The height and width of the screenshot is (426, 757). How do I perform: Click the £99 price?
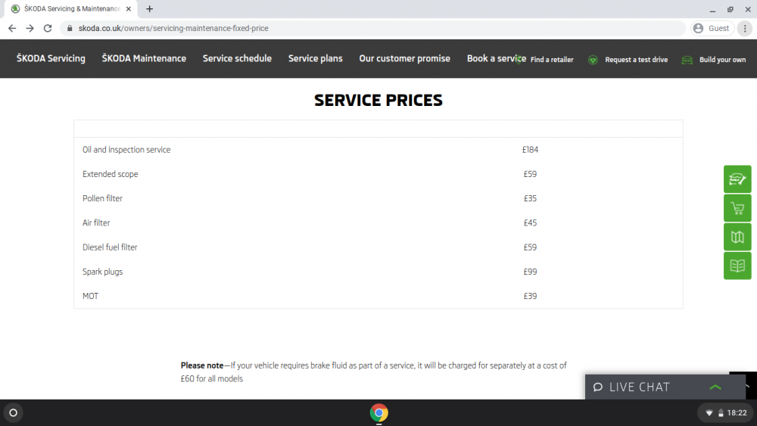coord(530,272)
